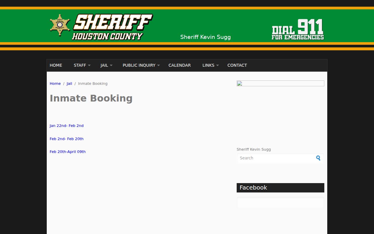
Task: Click the Sheriff Houston County banner title
Action: coord(112,27)
